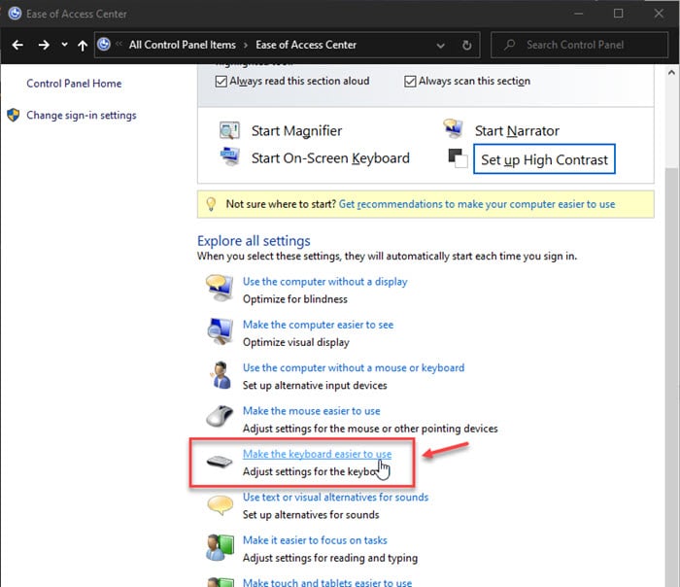Screen dimensions: 680x587
Task: Click the Search Control Panel field
Action: click(579, 45)
